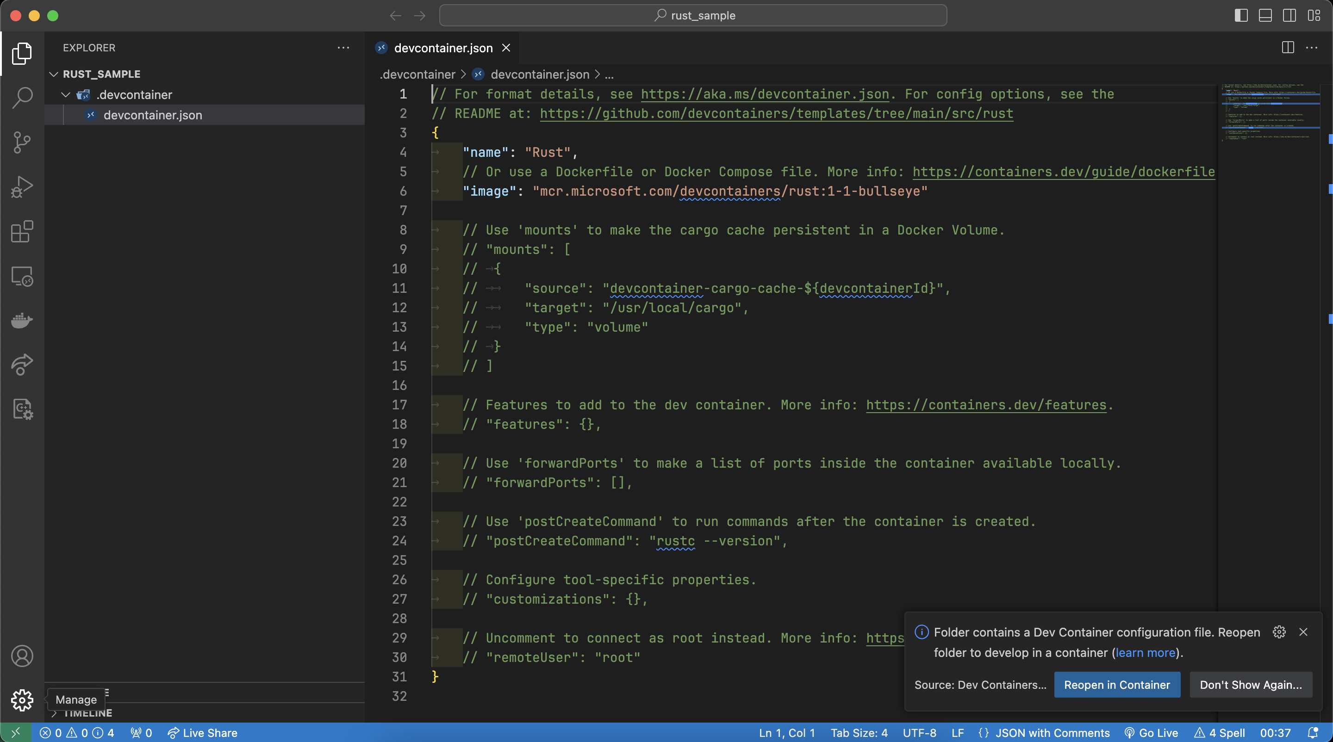
Task: Open JSON with Comments language mode selector
Action: 1052,733
